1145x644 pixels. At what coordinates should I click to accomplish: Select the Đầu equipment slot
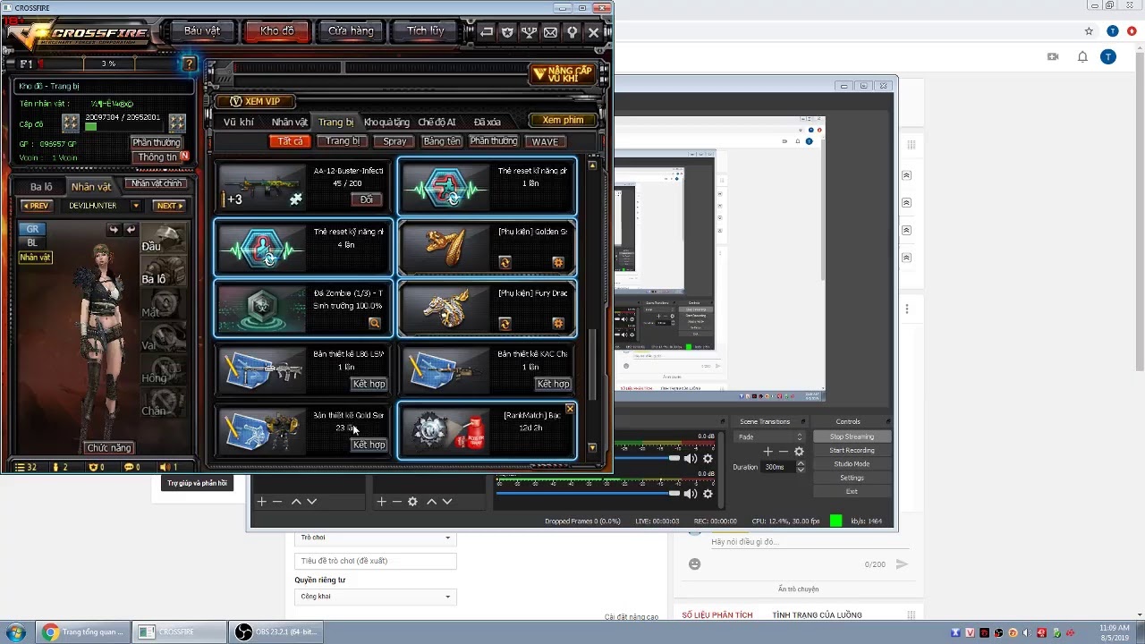coord(164,239)
